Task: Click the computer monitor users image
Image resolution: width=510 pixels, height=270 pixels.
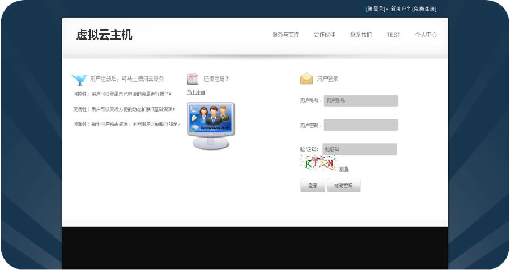Action: 210,126
